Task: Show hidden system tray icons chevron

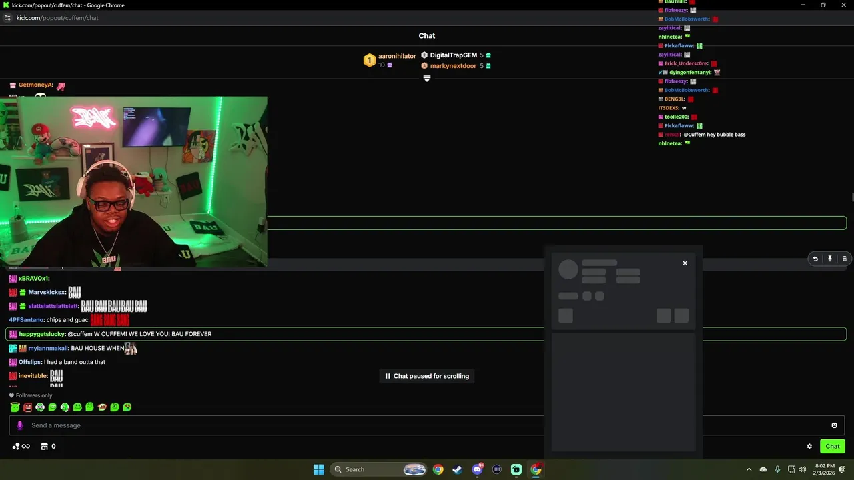Action: click(749, 469)
